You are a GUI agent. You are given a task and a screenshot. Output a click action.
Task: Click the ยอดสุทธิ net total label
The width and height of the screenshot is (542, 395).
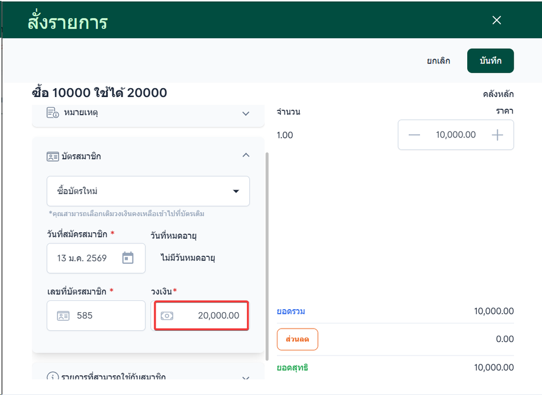[x=292, y=368]
